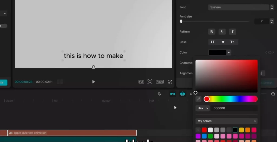Go to next Color keyframe arrow
The image size is (277, 142).
click(x=273, y=53)
